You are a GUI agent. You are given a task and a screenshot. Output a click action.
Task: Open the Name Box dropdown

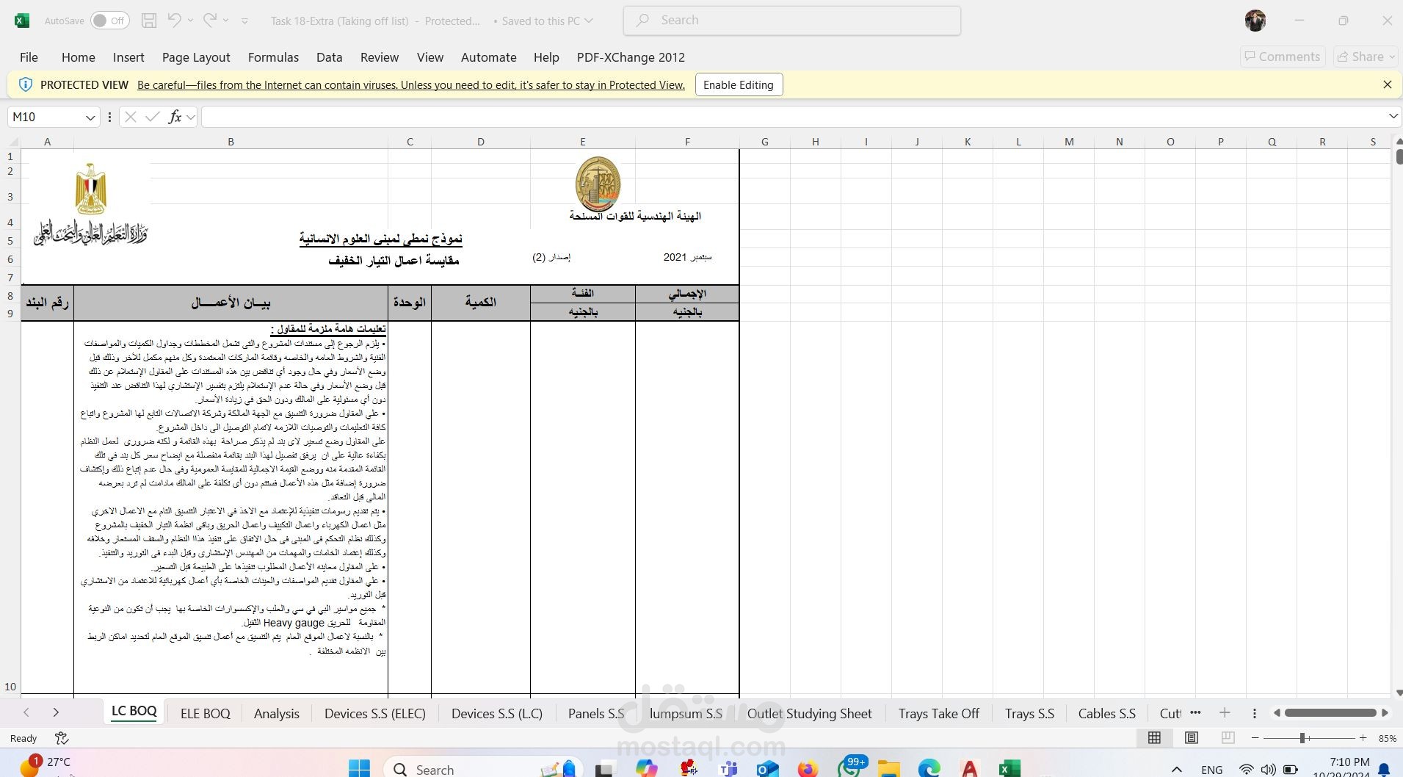pyautogui.click(x=90, y=118)
